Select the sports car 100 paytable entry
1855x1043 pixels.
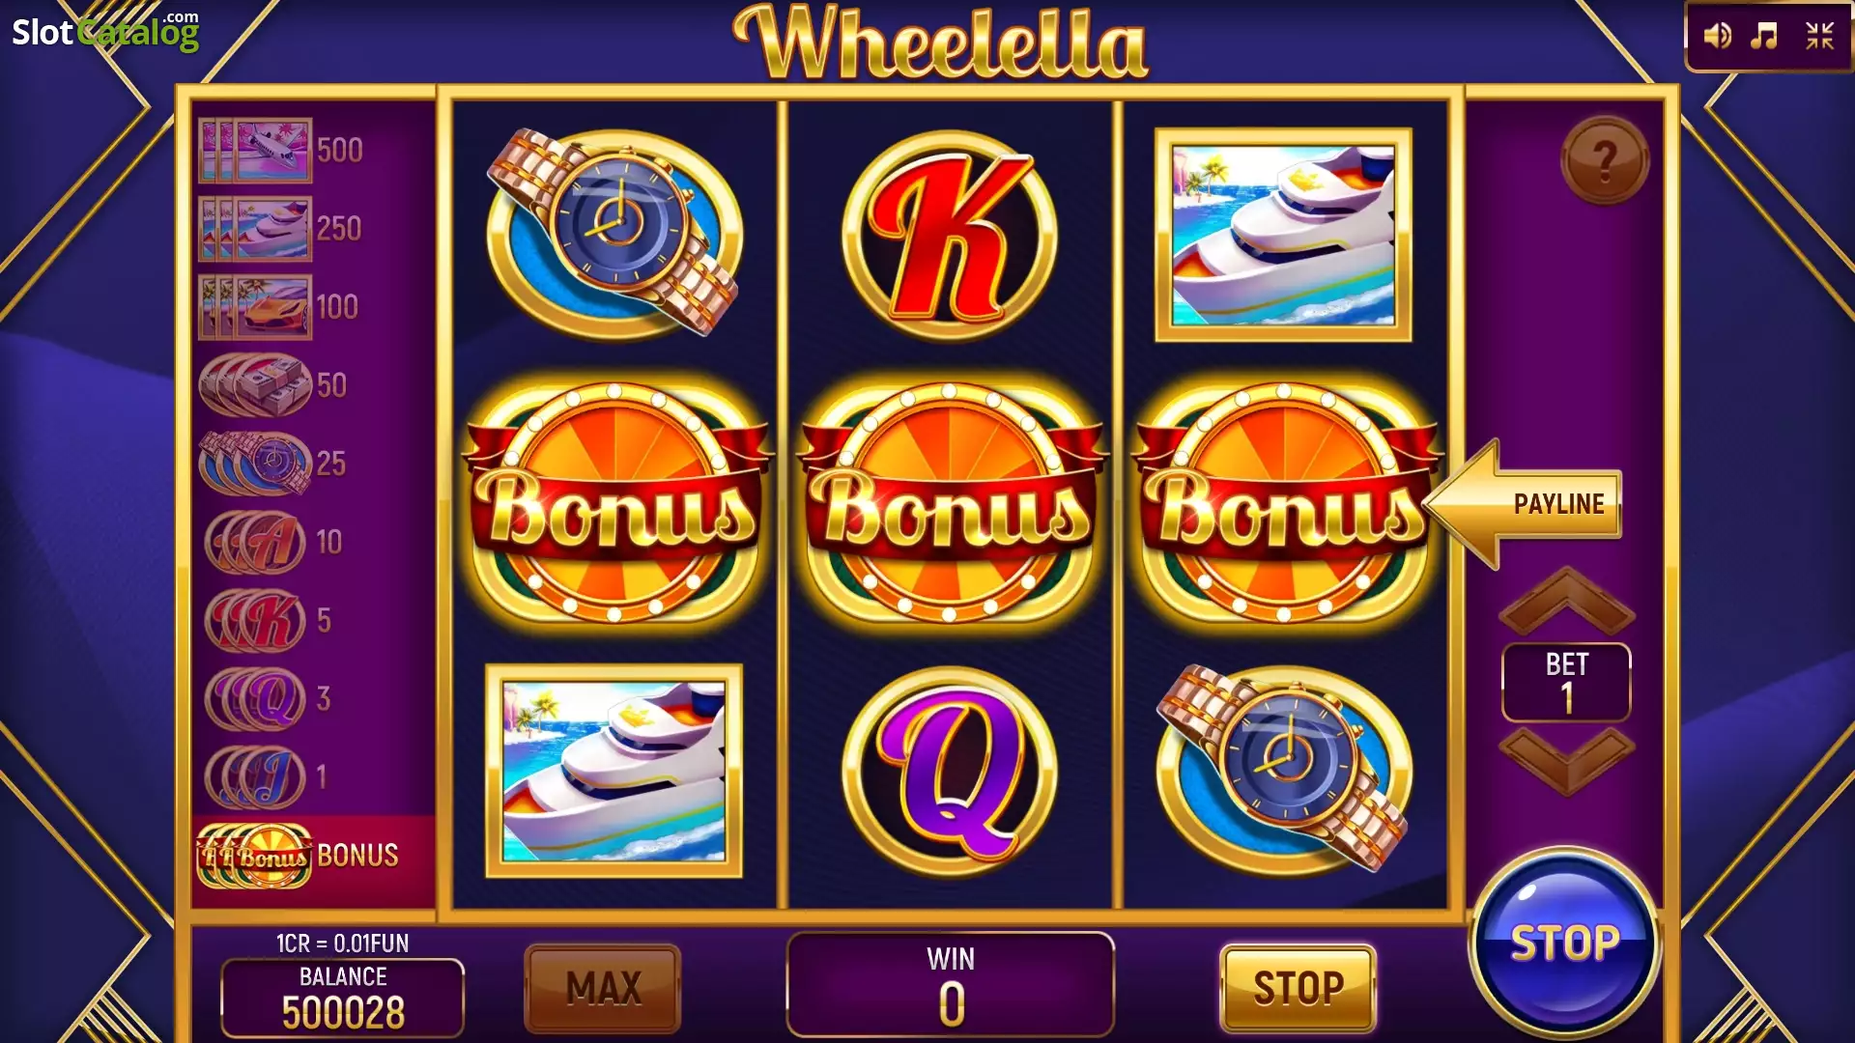[279, 307]
